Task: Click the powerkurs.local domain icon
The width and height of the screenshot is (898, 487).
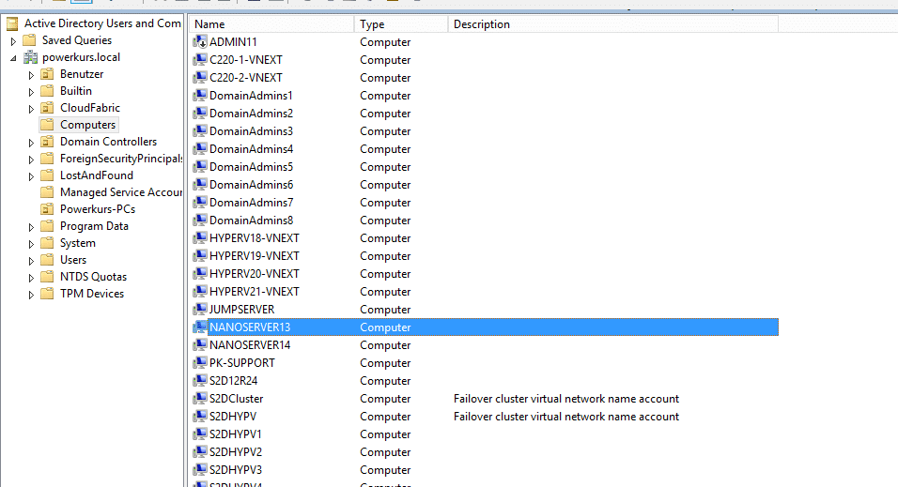Action: click(30, 57)
